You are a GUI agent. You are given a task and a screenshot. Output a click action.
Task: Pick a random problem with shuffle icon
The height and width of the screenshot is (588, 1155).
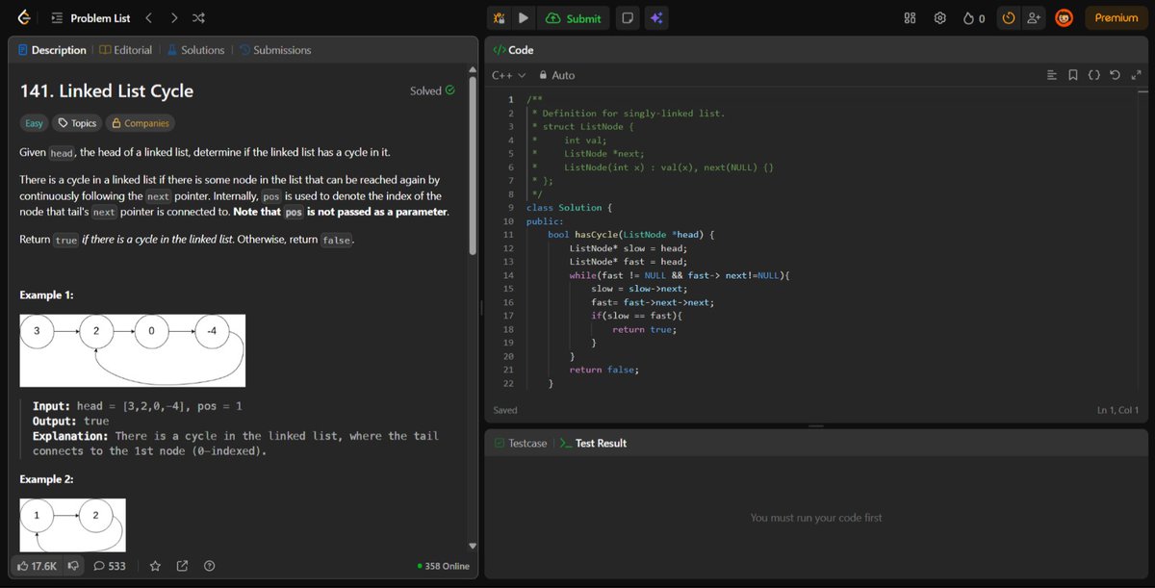click(x=198, y=17)
